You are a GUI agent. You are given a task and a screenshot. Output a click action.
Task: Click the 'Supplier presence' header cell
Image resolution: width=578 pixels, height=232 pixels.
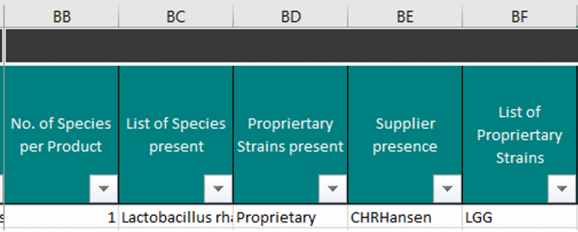(405, 134)
